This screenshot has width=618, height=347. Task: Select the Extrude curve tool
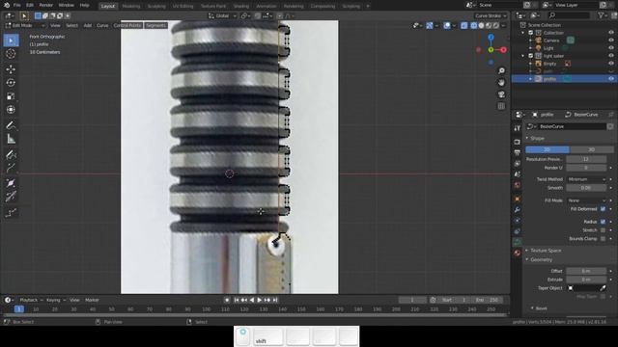click(11, 168)
